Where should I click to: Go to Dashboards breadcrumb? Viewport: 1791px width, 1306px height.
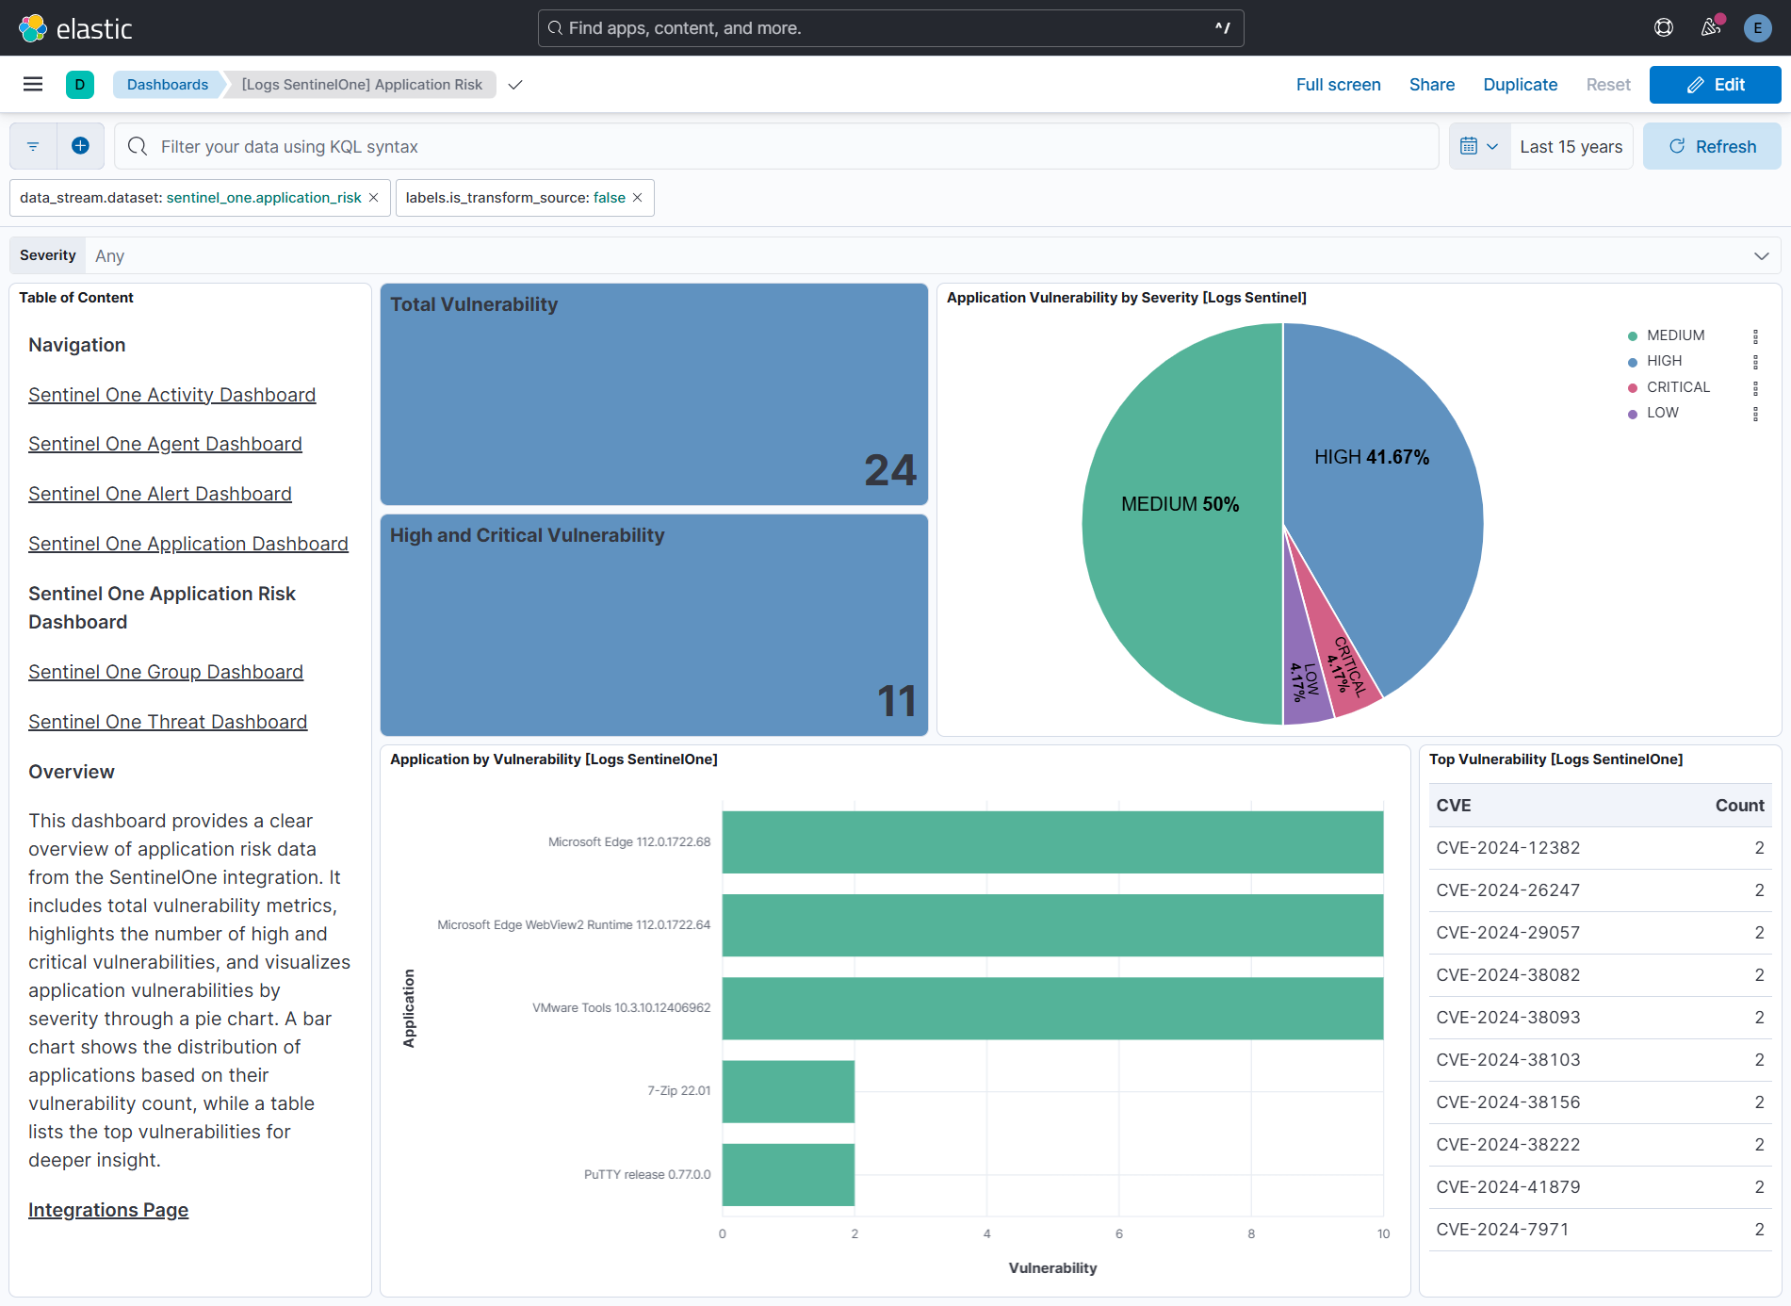[168, 85]
